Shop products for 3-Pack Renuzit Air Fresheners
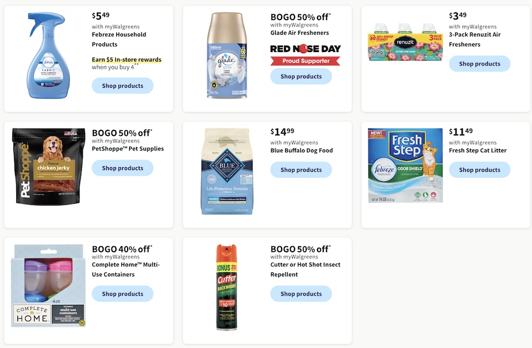 [479, 64]
